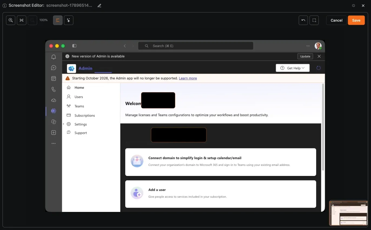Click the circular refresh icon beside Get Help
Viewport: 371px width, 230px height.
click(319, 68)
